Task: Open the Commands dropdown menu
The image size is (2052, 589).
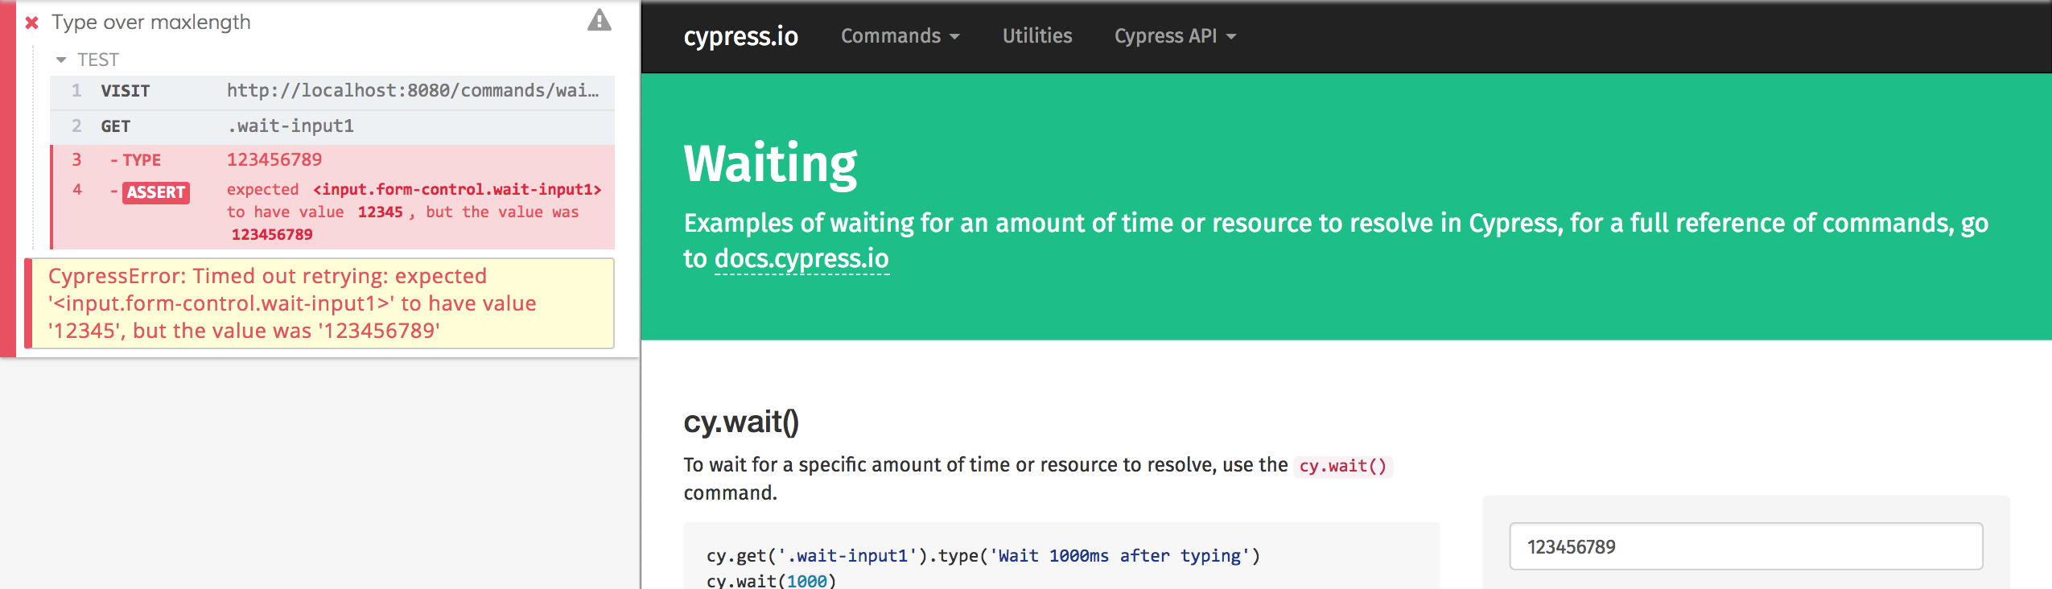Action: (x=900, y=36)
